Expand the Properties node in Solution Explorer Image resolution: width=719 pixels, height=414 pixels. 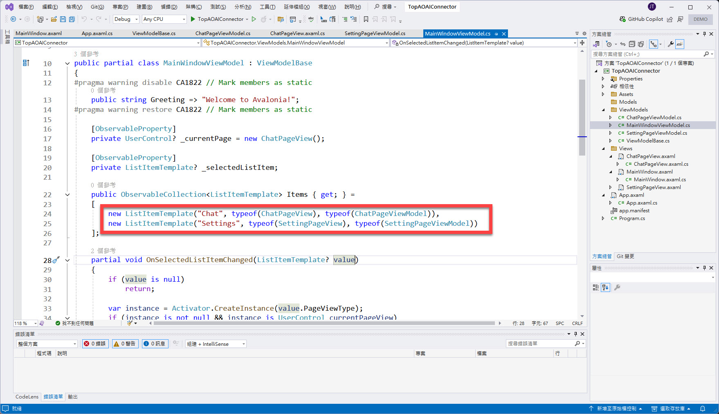tap(603, 79)
